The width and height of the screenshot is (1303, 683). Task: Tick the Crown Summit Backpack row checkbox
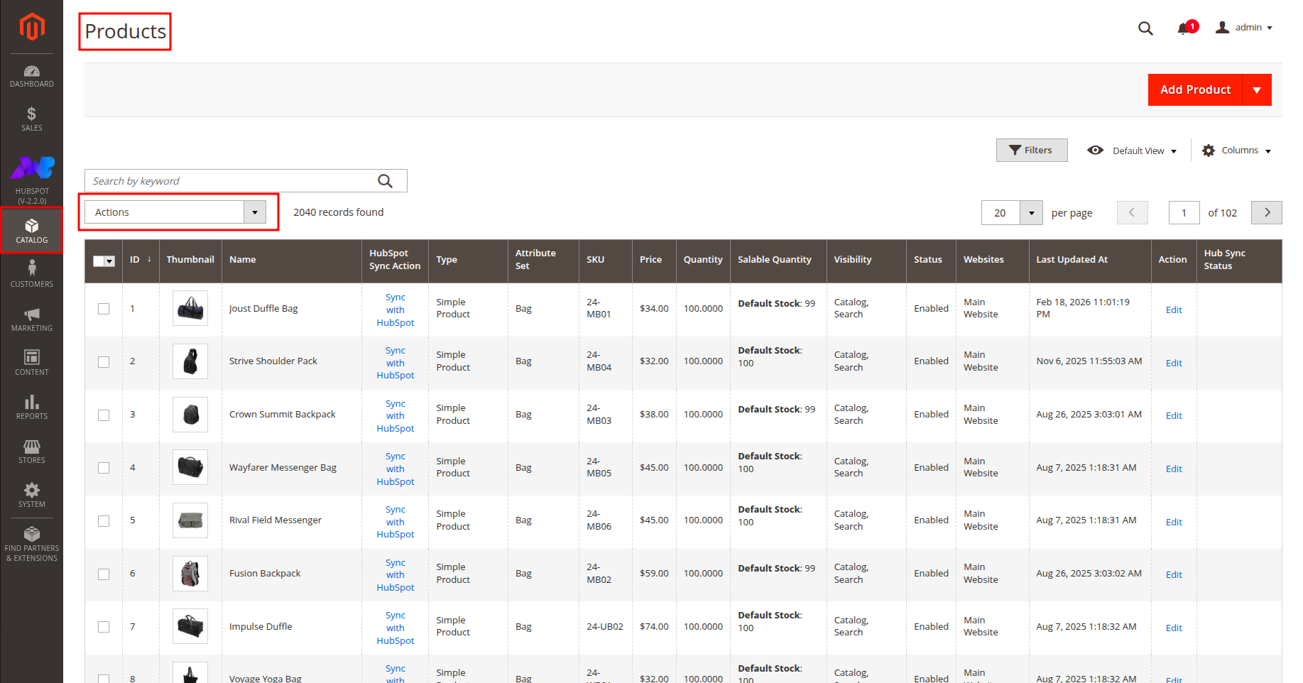104,415
